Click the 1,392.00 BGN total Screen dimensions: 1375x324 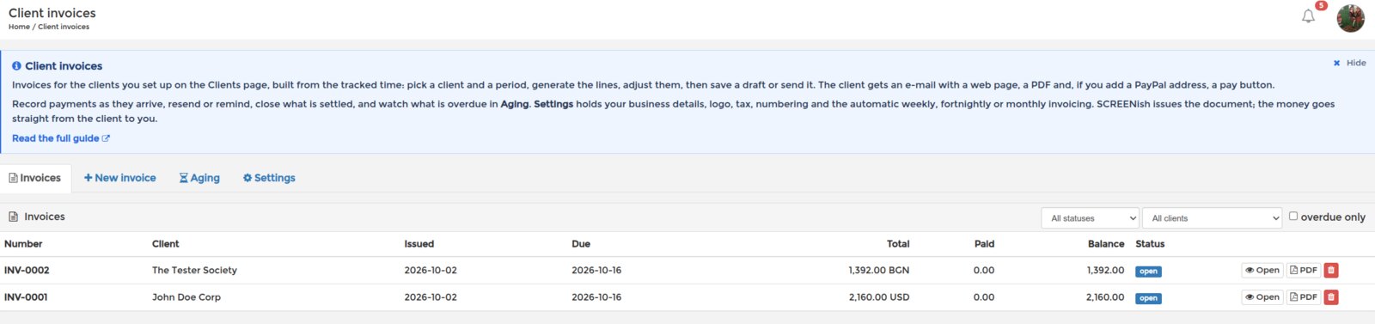pos(878,270)
